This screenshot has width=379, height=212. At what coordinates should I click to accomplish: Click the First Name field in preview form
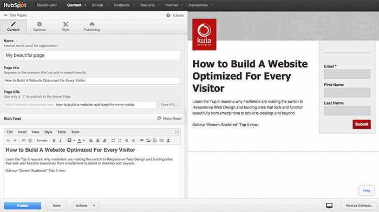347,92
